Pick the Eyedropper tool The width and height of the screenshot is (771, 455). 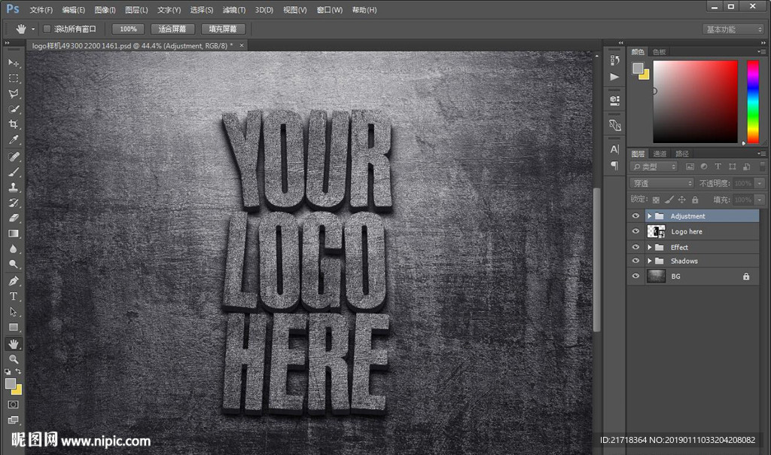pos(14,141)
